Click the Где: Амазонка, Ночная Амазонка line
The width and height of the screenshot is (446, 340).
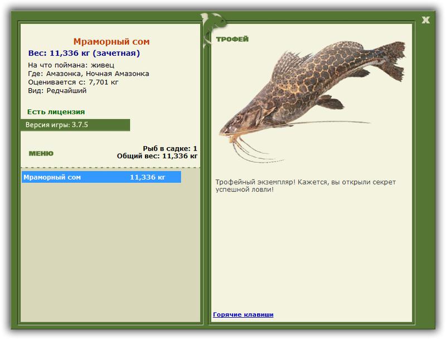(x=89, y=74)
